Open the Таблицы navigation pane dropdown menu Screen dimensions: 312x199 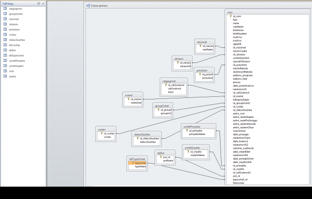click(39, 3)
